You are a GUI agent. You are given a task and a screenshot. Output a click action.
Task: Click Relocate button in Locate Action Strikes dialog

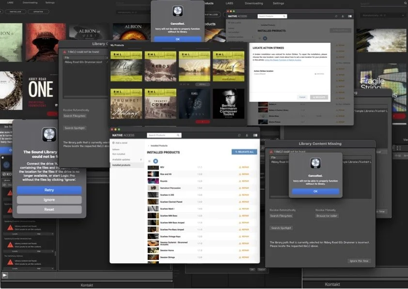tap(319, 97)
